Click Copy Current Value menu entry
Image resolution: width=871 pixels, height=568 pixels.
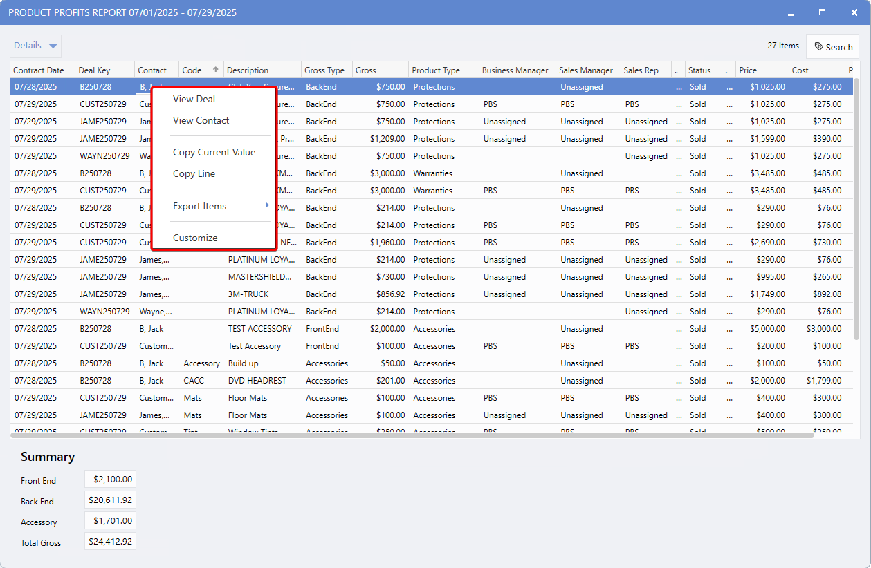pos(214,152)
